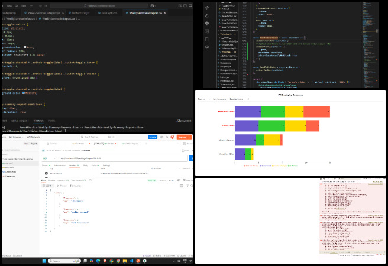
Task: Toggle the Did Not Review legend item
Action: pos(251,166)
